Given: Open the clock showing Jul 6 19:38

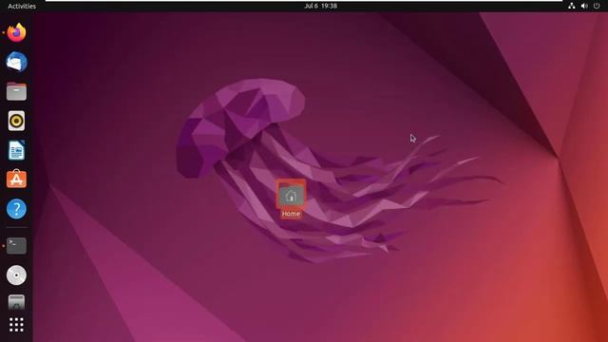Looking at the screenshot, I should (321, 6).
